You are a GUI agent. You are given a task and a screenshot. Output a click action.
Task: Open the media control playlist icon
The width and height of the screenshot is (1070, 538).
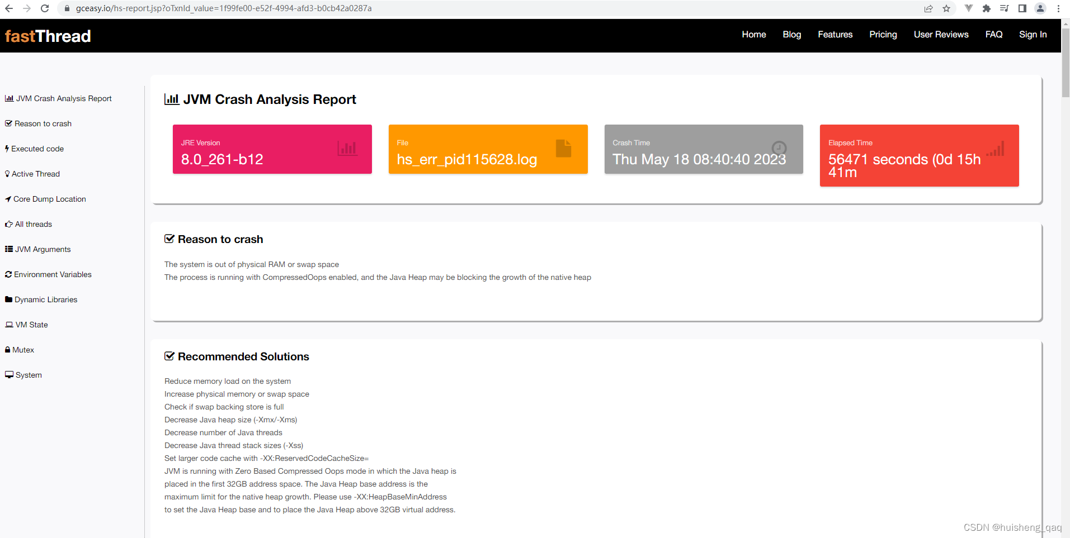(x=1005, y=8)
